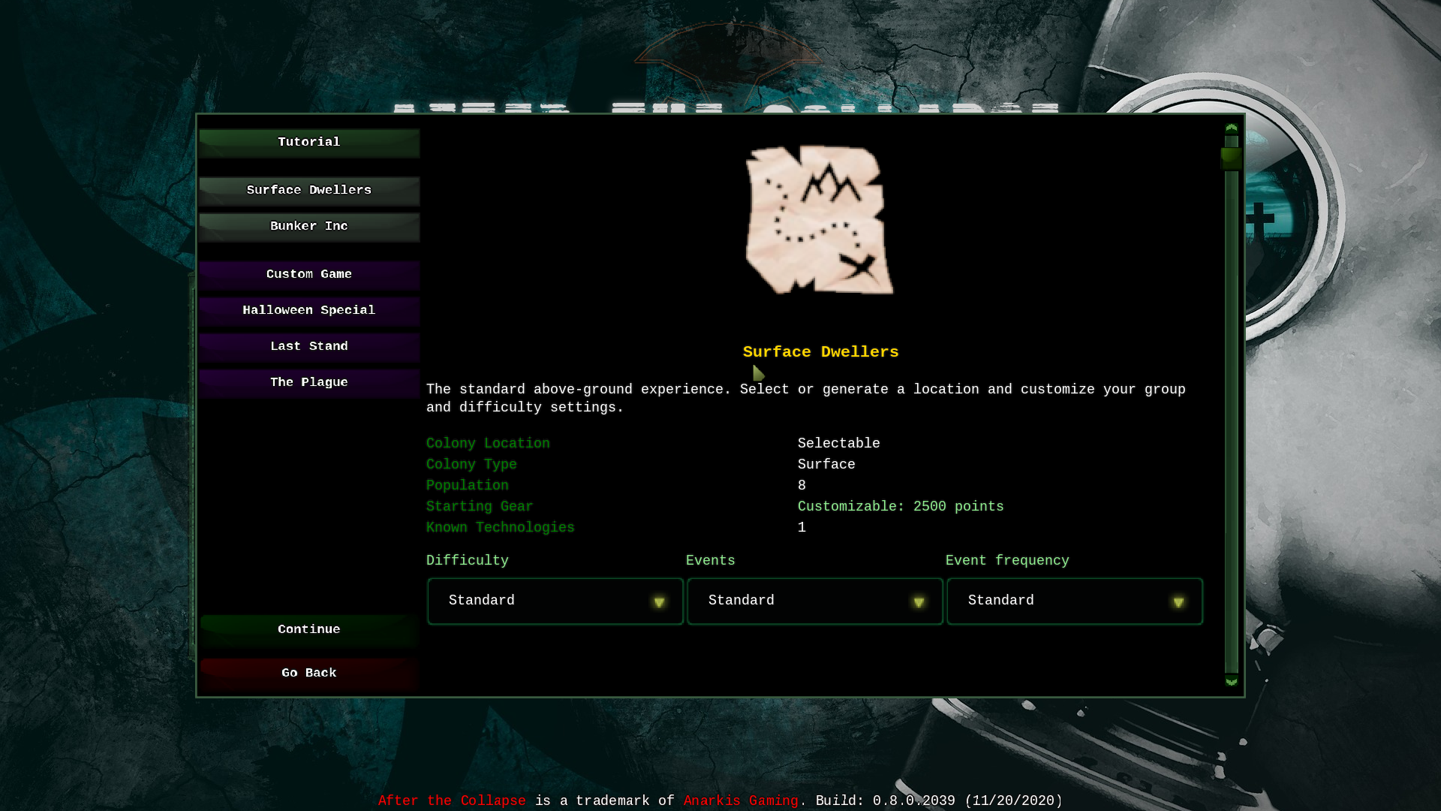1441x811 pixels.
Task: Click the treasure map scenario image
Action: tap(819, 219)
